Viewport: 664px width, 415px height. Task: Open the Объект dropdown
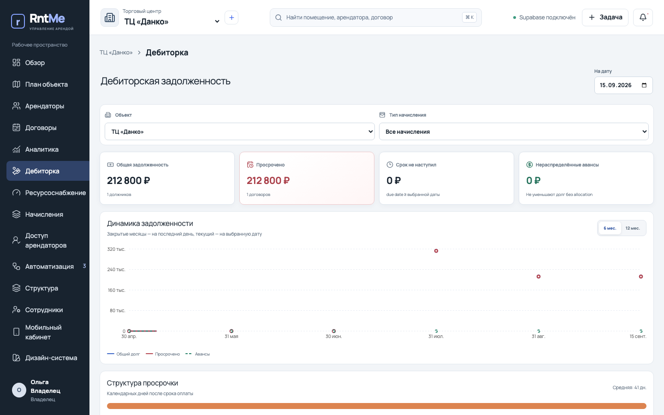pos(240,131)
